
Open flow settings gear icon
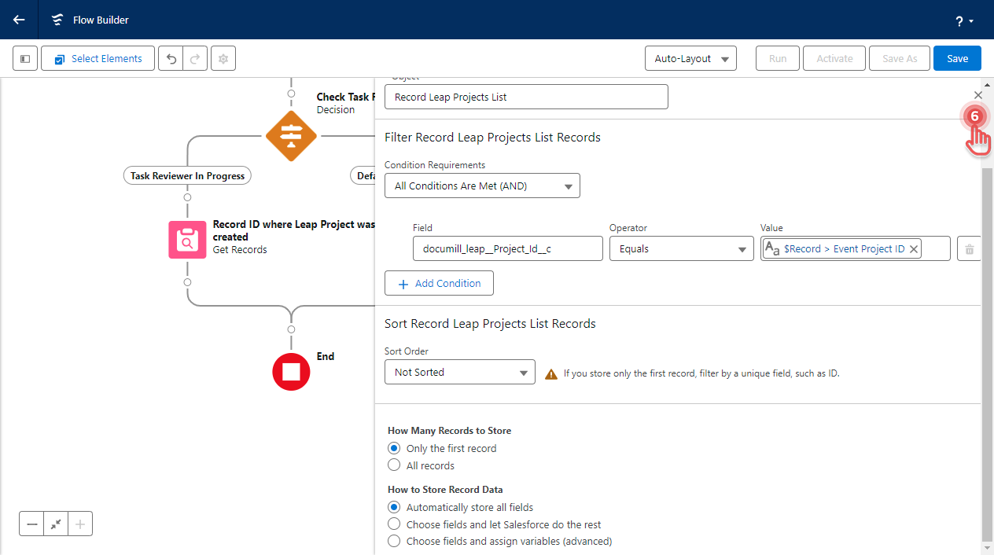(223, 59)
